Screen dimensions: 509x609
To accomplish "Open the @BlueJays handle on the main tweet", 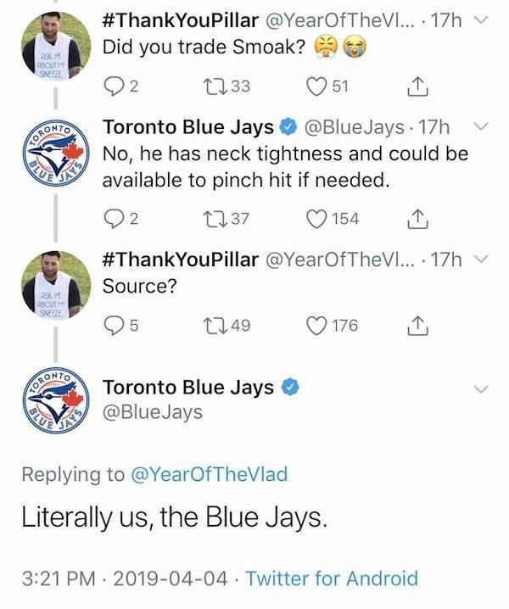I will (x=153, y=411).
